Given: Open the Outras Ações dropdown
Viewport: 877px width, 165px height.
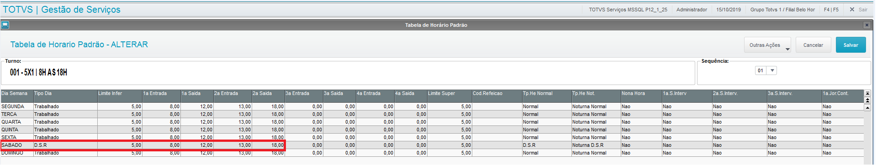Looking at the screenshot, I should [767, 45].
